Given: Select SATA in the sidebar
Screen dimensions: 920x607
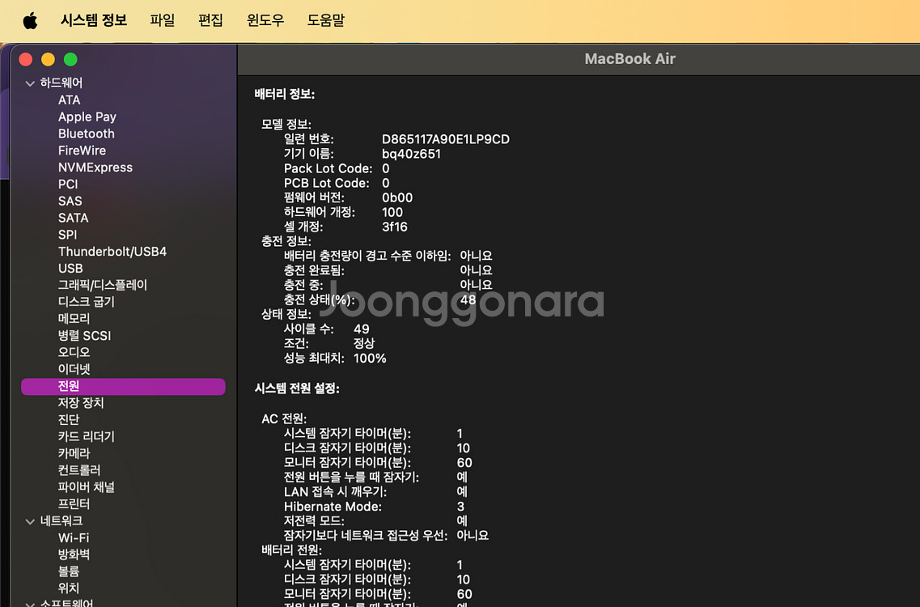Looking at the screenshot, I should [73, 218].
